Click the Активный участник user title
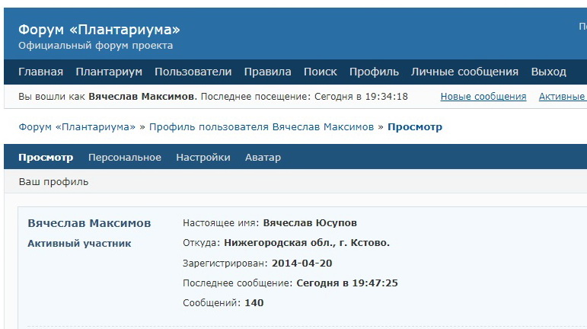The height and width of the screenshot is (329, 587). (x=79, y=244)
